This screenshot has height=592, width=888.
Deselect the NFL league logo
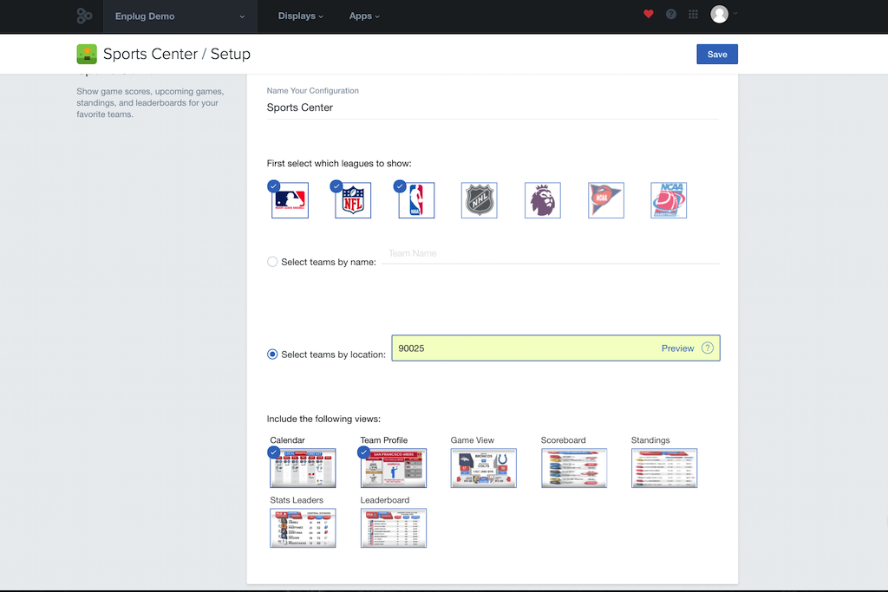pyautogui.click(x=353, y=200)
